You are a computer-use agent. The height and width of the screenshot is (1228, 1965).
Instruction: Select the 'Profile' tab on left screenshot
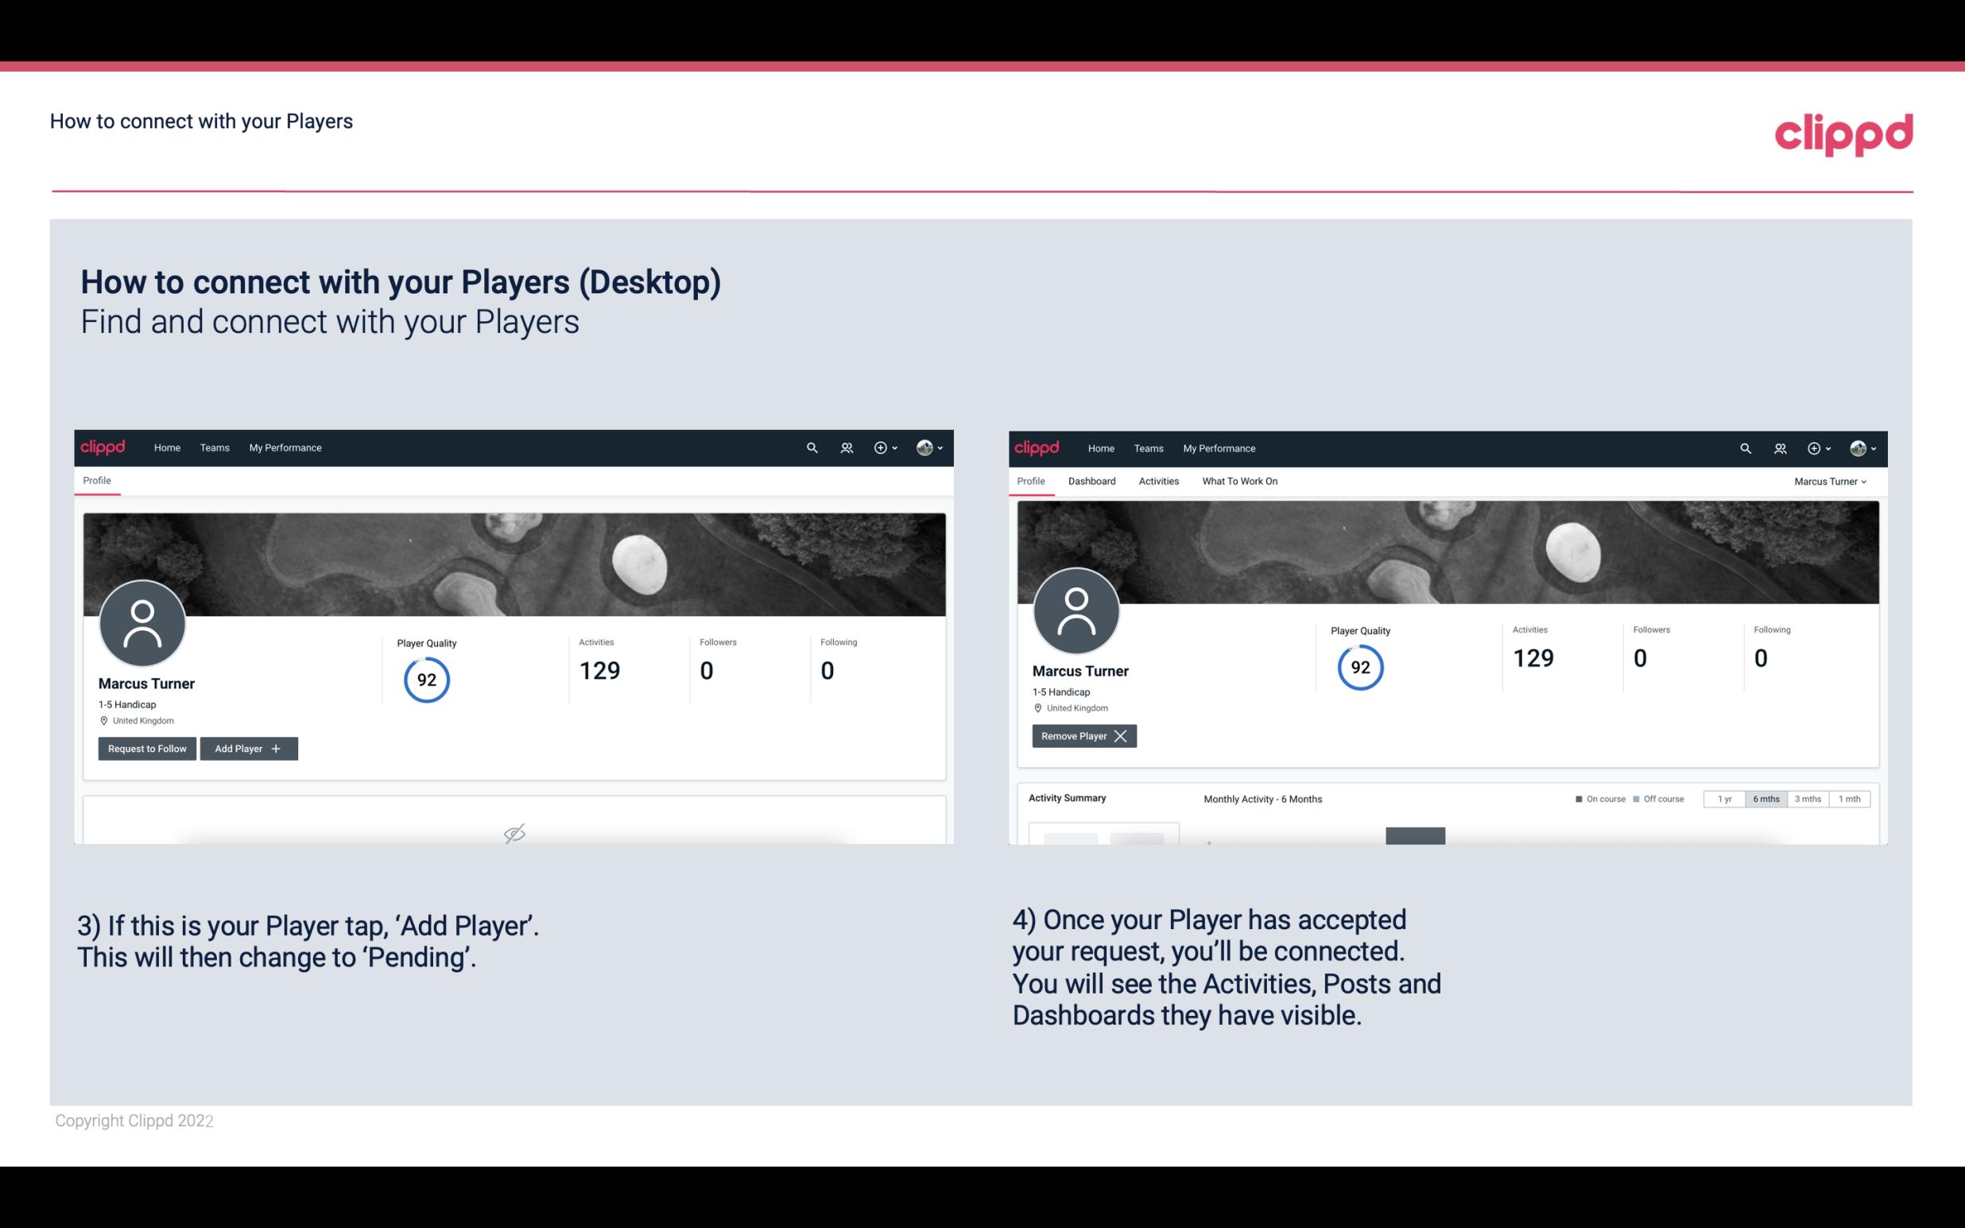98,481
